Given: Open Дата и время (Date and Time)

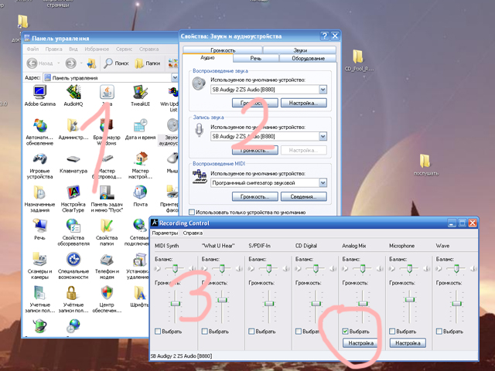Looking at the screenshot, I should pyautogui.click(x=140, y=126).
